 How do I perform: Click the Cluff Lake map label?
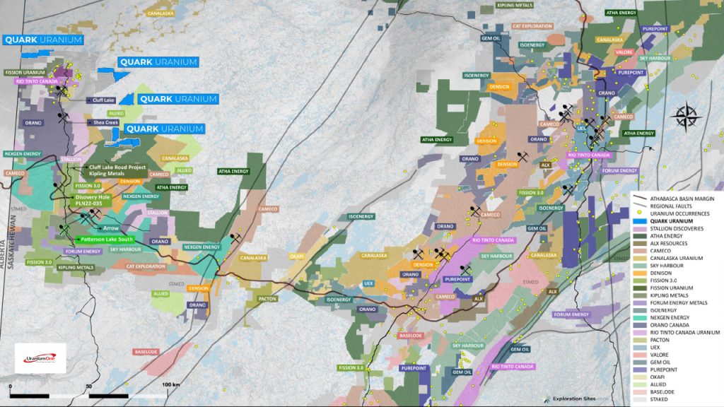pyautogui.click(x=101, y=100)
